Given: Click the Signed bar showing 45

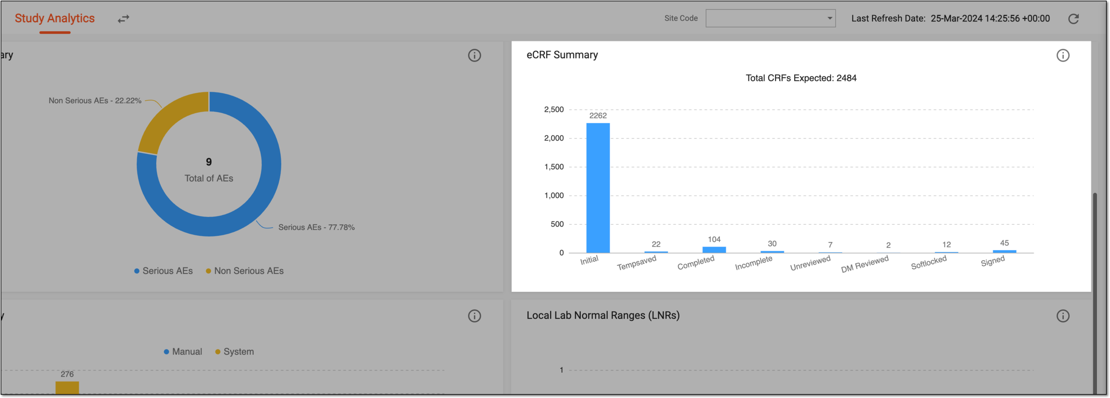Looking at the screenshot, I should (x=1004, y=251).
